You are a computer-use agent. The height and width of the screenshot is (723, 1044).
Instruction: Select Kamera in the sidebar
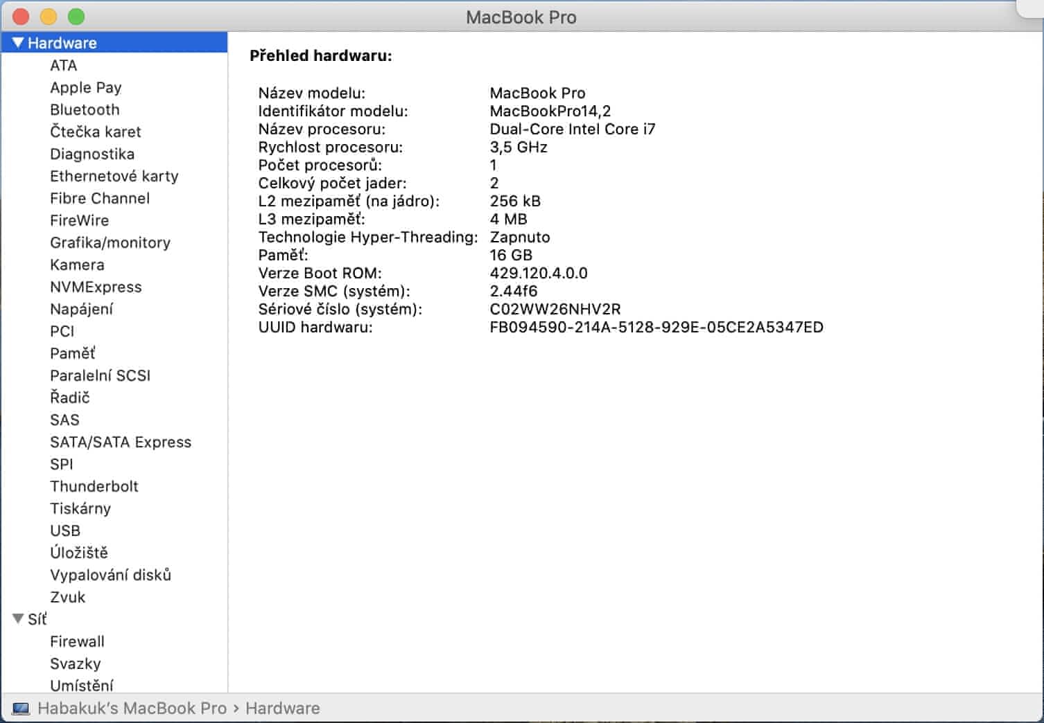[77, 265]
